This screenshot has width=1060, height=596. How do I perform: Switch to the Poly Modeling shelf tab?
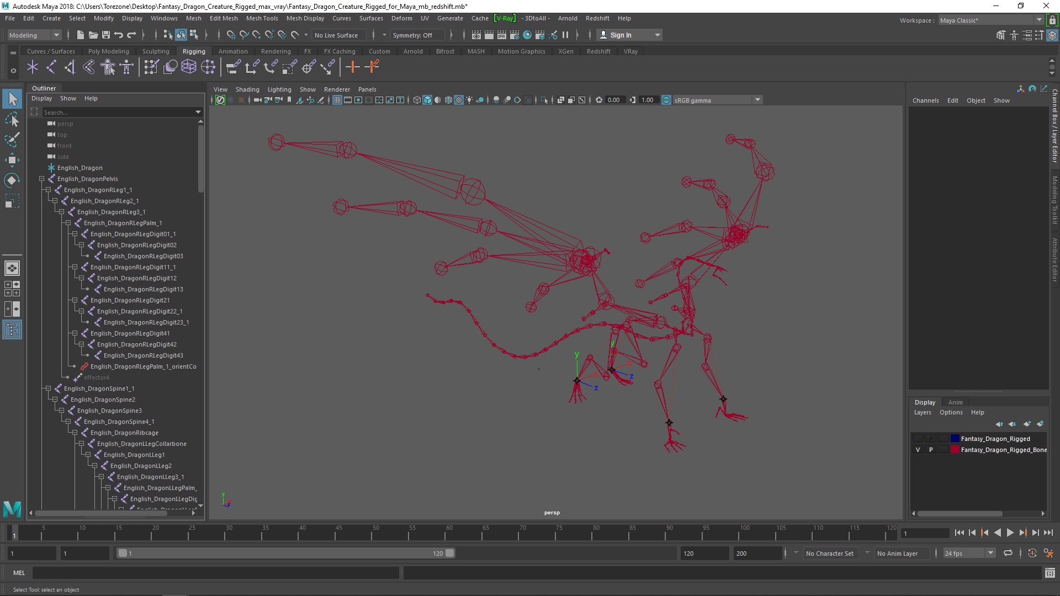click(109, 51)
